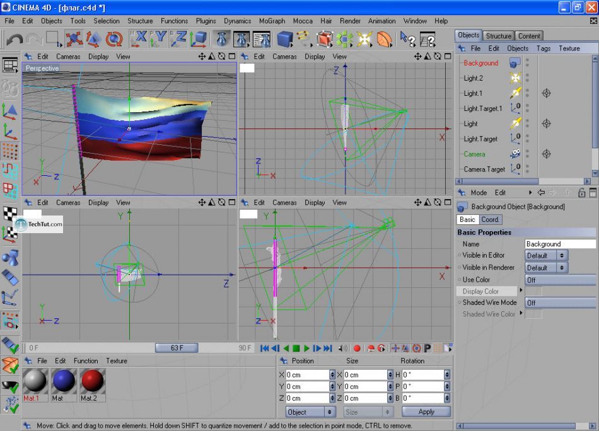Open the Animation menu

382,21
